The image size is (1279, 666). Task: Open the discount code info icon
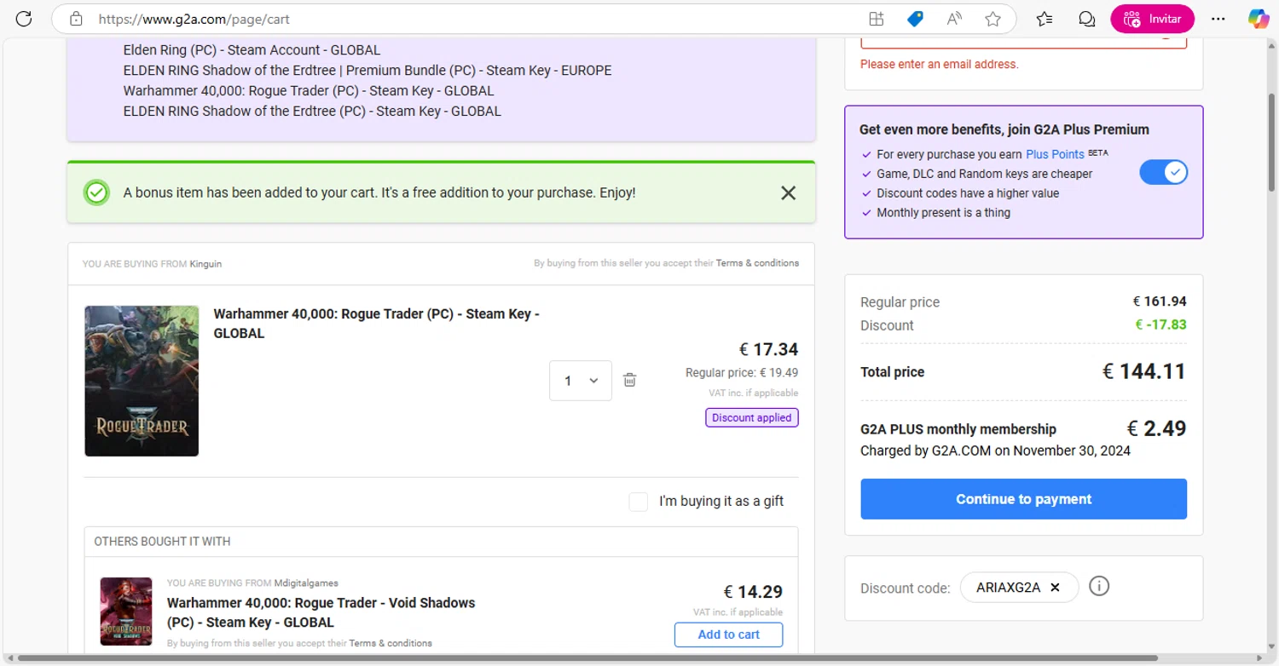coord(1099,586)
